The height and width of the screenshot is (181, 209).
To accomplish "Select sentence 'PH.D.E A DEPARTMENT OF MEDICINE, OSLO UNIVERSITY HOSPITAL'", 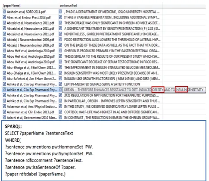I will coord(112,12).
